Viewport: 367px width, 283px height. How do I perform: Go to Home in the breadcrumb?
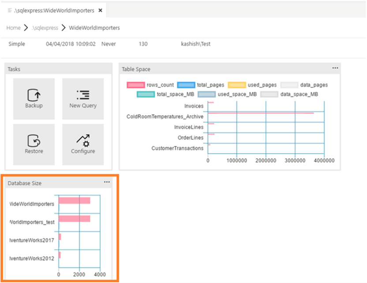coord(13,28)
